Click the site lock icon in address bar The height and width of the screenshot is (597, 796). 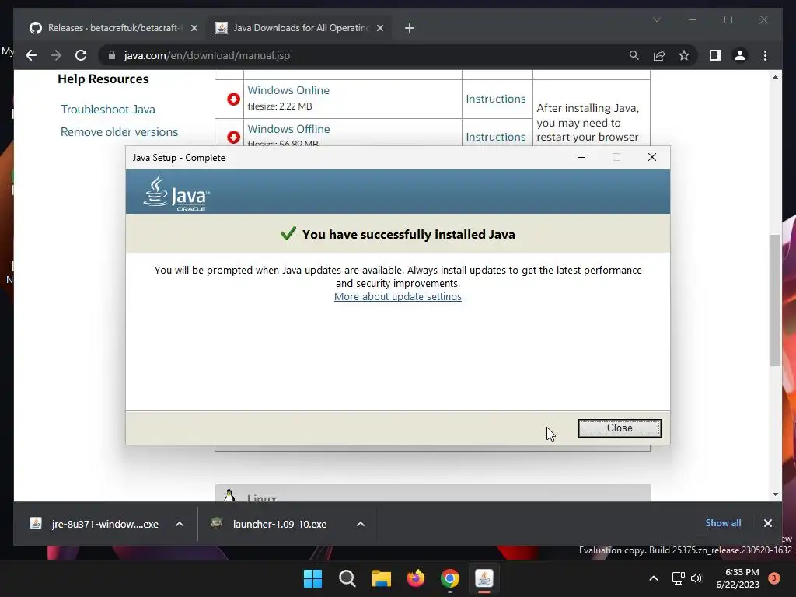pos(112,55)
